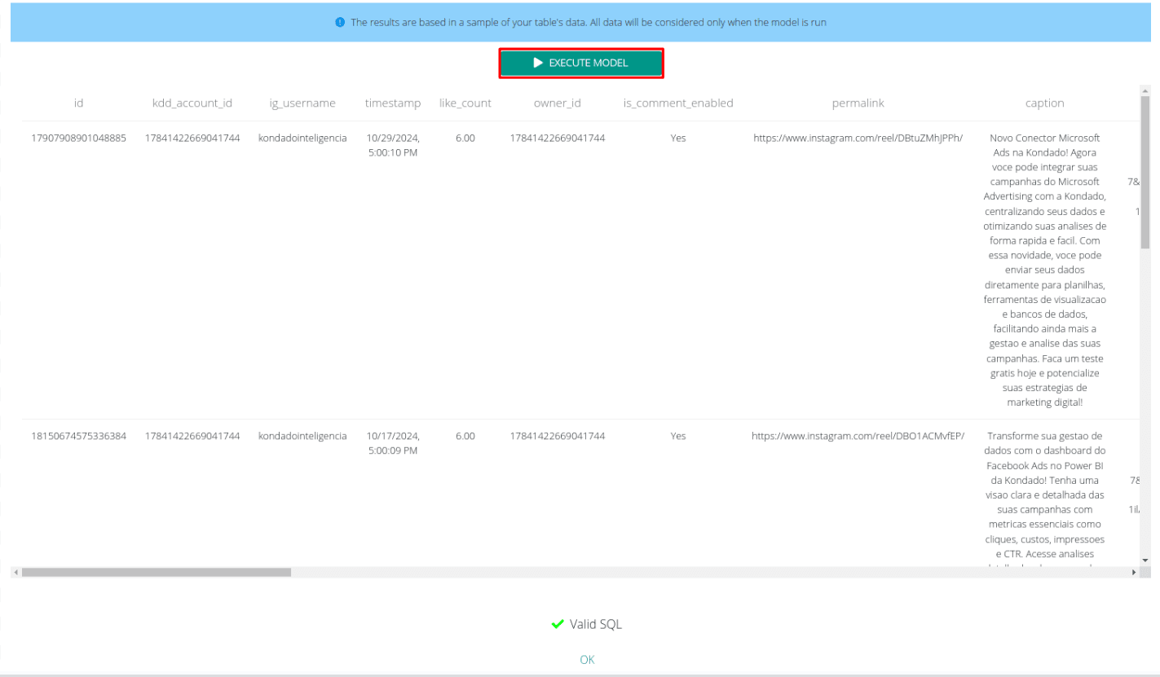1160x677 pixels.
Task: Click the owner_id column header
Action: pyautogui.click(x=557, y=103)
